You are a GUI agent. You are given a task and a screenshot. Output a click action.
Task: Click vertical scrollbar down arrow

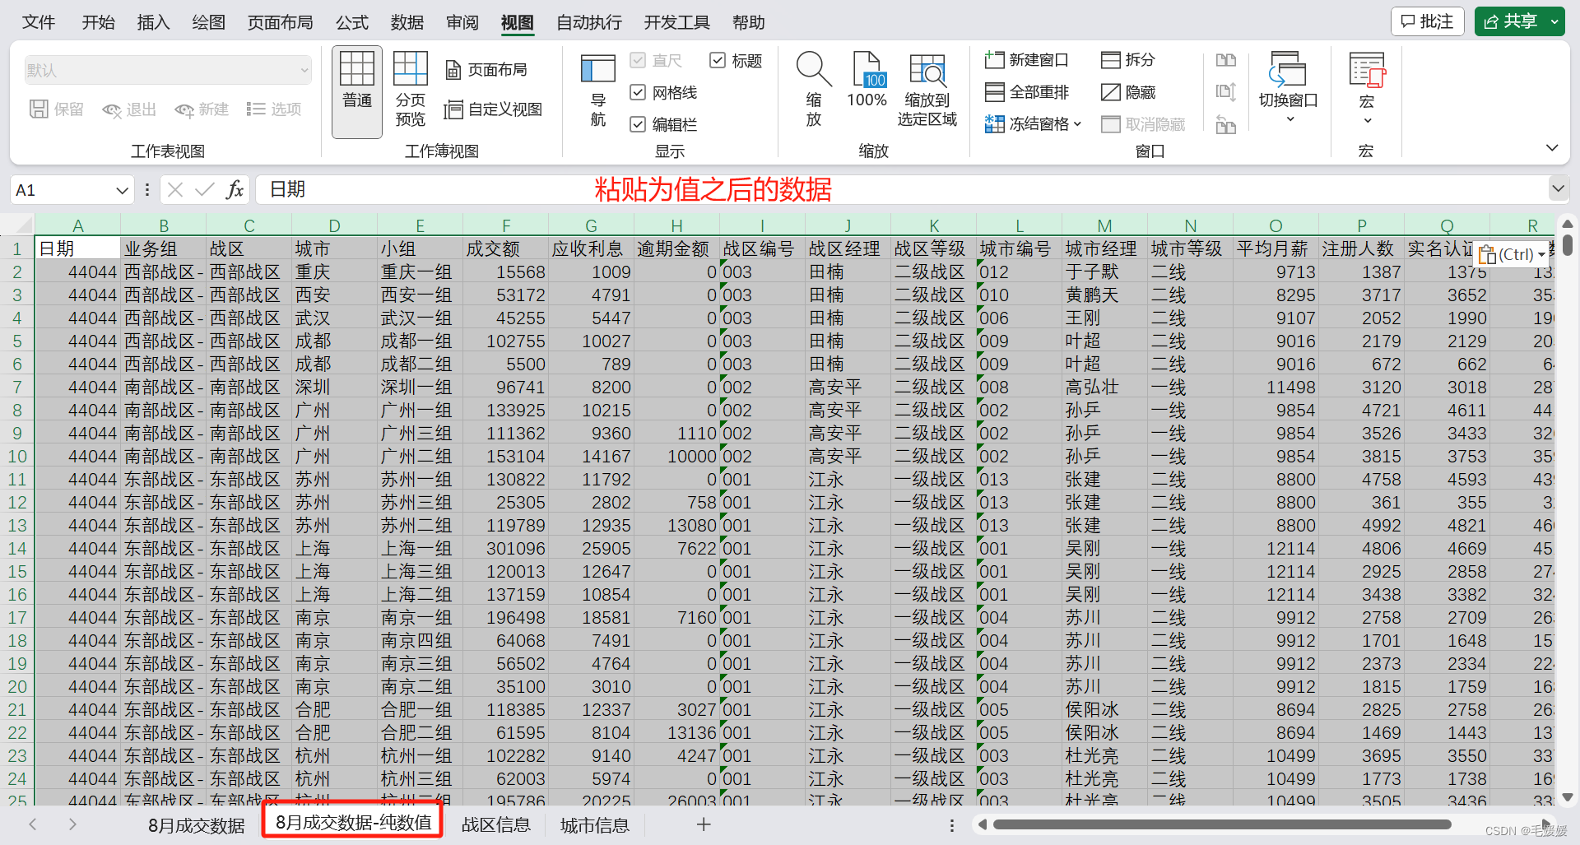[x=1567, y=796]
